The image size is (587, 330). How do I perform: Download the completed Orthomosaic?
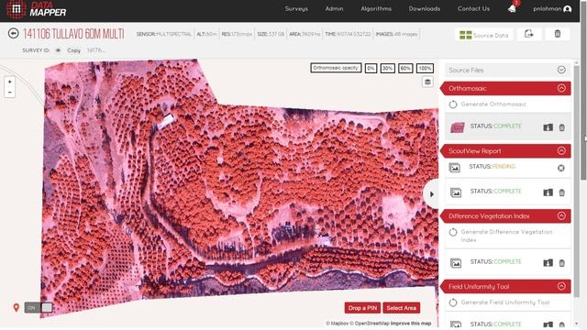click(x=548, y=127)
